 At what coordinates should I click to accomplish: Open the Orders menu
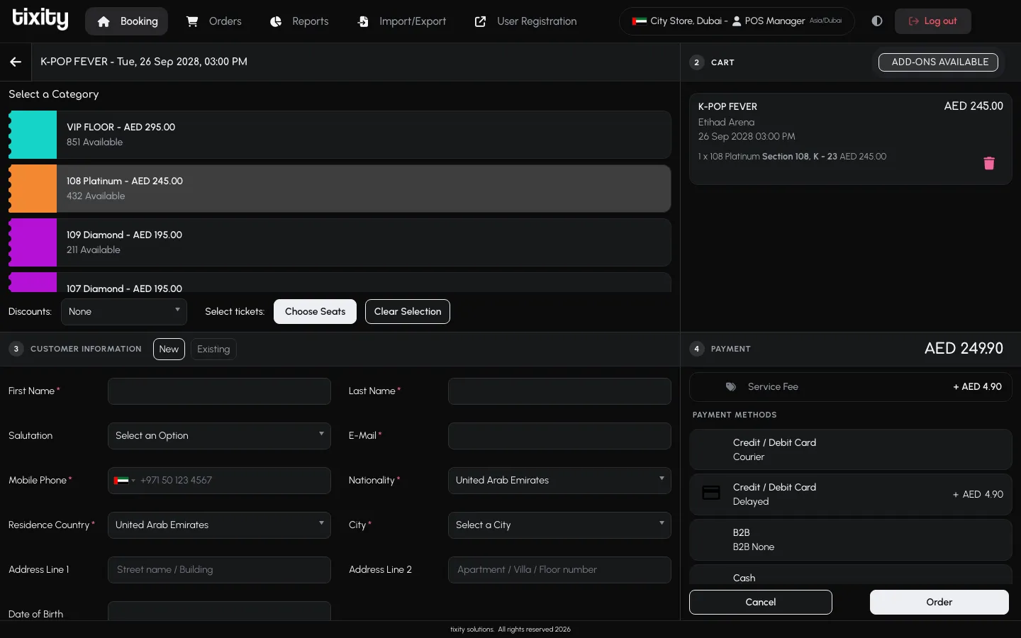click(213, 21)
